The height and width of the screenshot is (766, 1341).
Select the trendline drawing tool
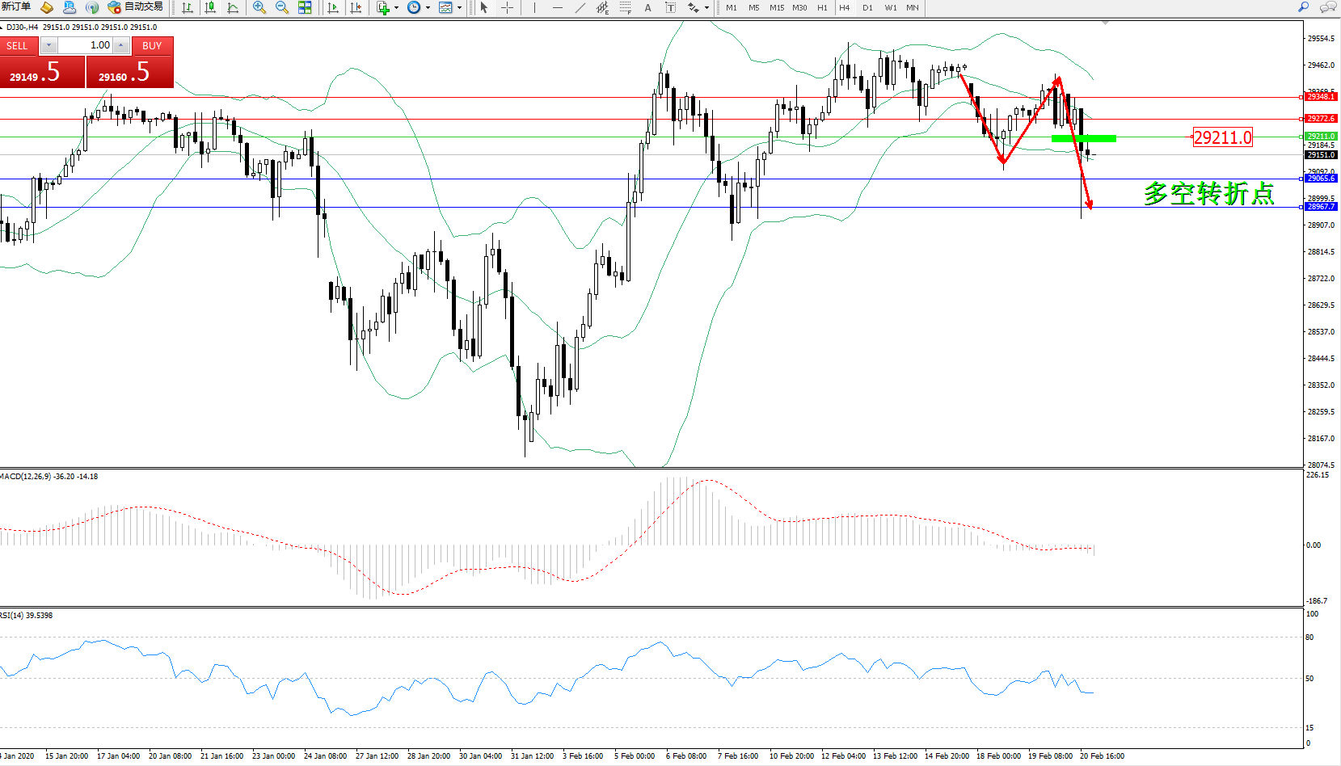click(580, 7)
